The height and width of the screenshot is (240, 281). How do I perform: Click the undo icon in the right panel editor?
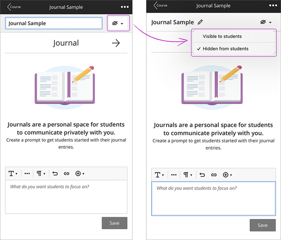coord(202,175)
